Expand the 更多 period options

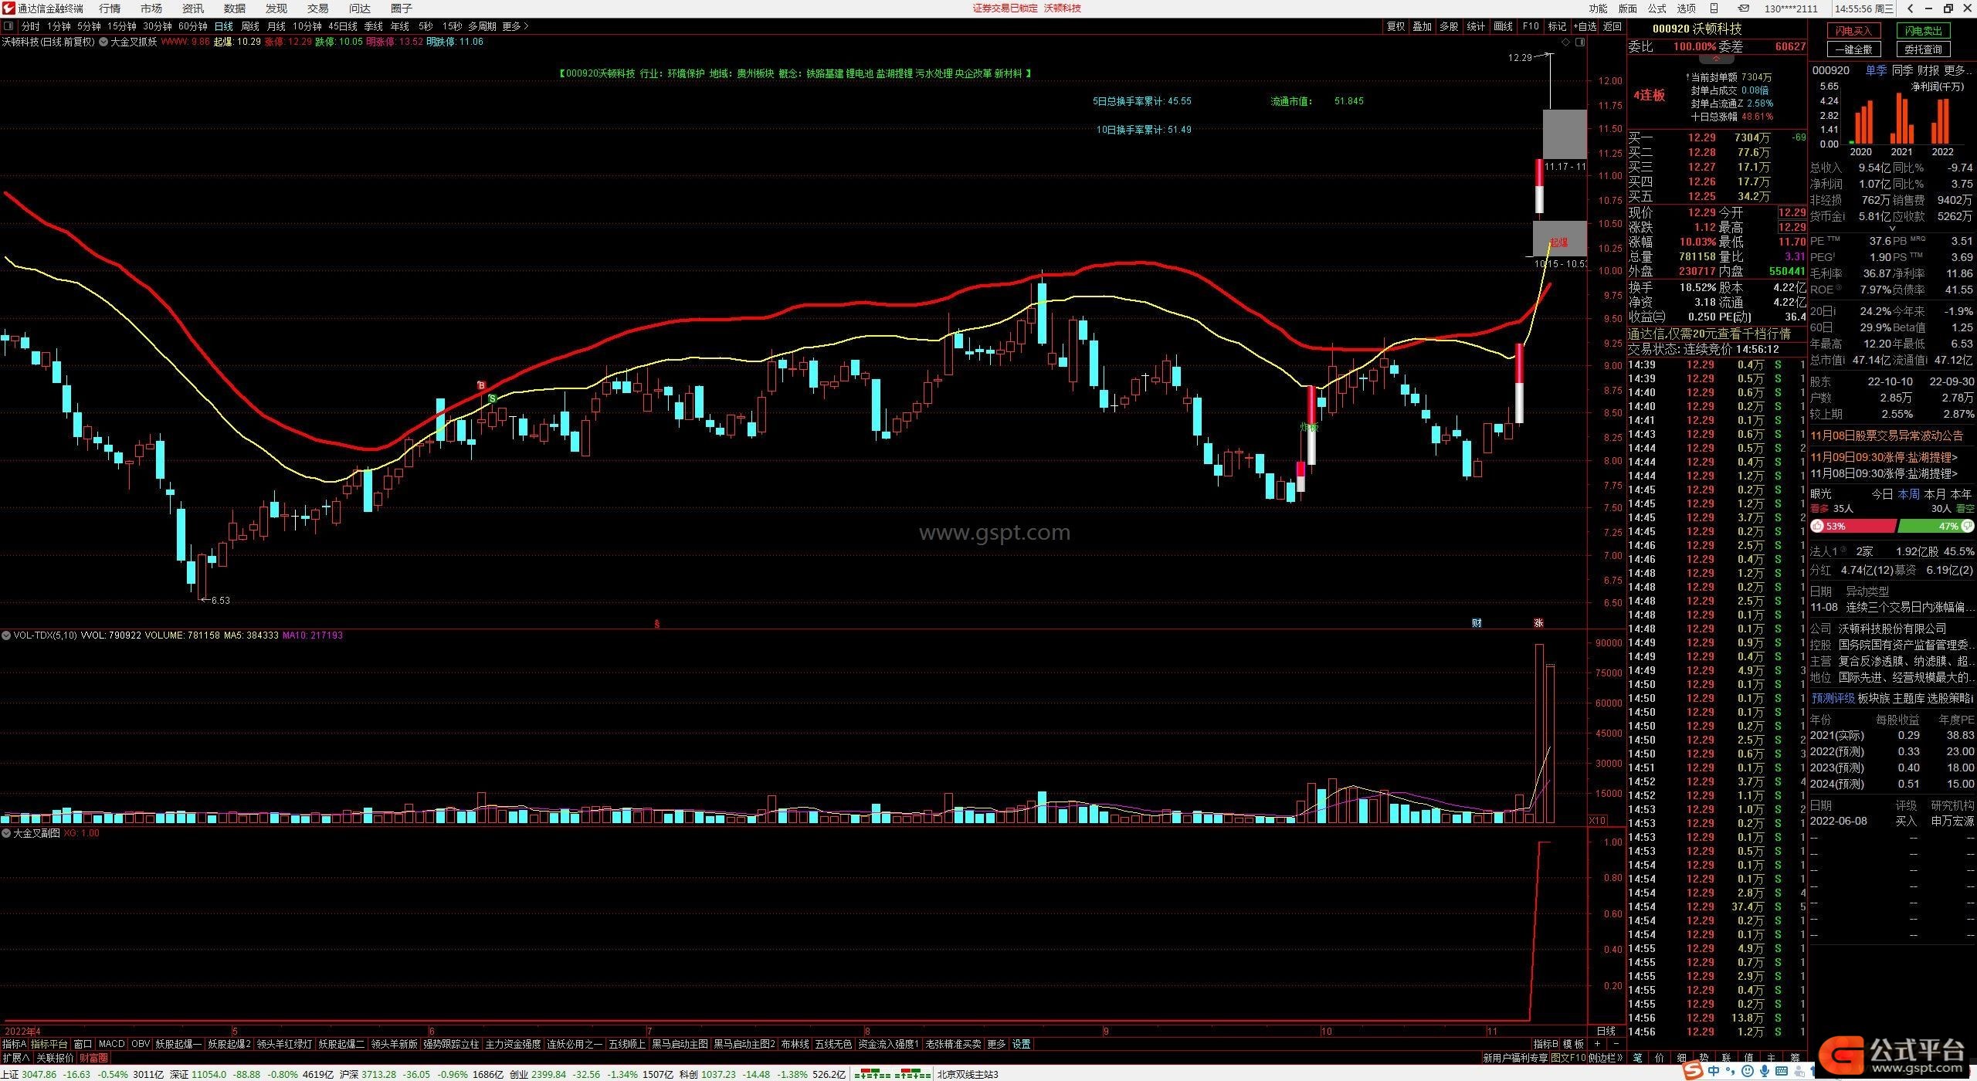(515, 26)
